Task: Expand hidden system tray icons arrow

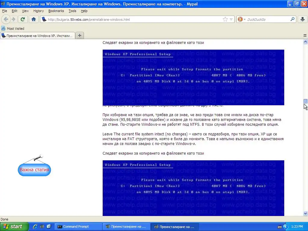Action: (x=285, y=227)
